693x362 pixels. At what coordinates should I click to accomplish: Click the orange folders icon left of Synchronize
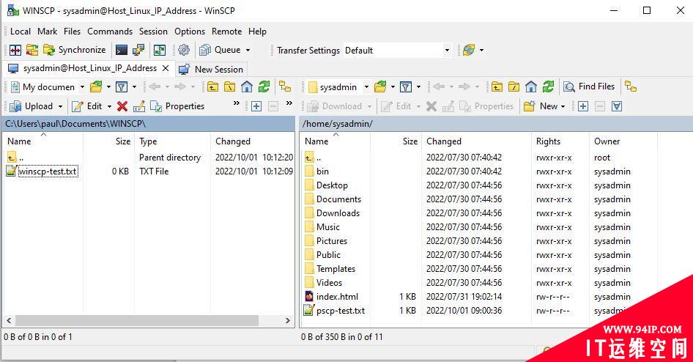coord(31,50)
